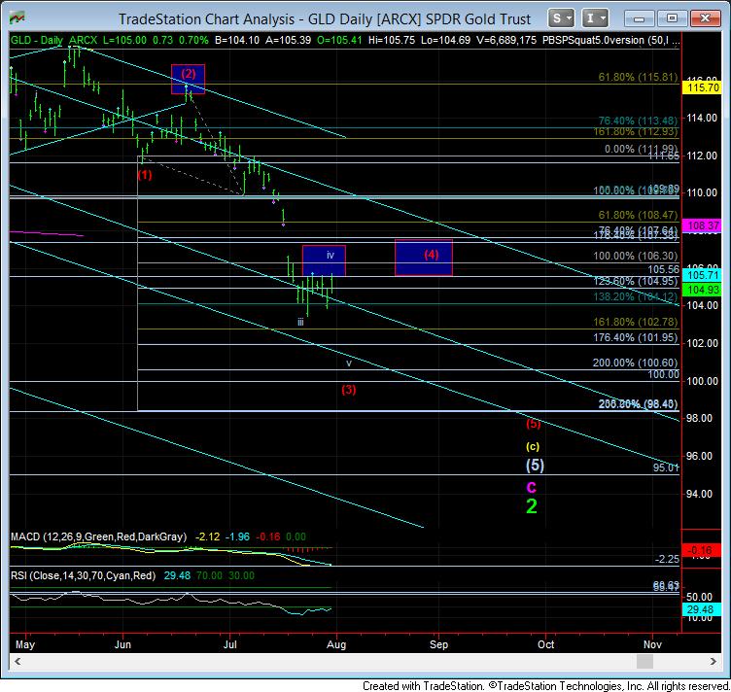Select the blue wave iv target box
Screen dimensions: 731x692
coord(324,260)
